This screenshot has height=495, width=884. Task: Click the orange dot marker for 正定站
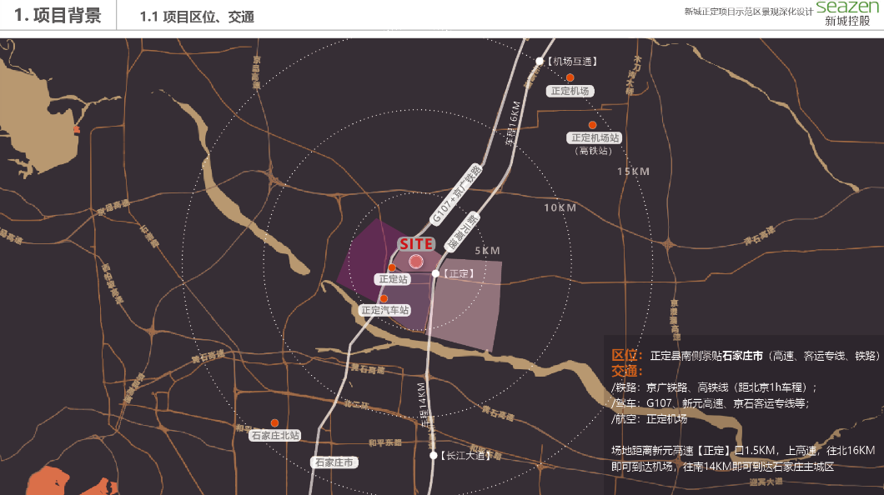(x=392, y=267)
